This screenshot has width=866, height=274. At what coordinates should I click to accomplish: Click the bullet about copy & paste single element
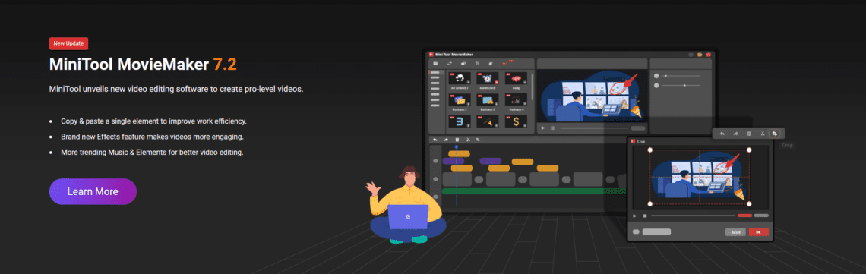point(153,121)
